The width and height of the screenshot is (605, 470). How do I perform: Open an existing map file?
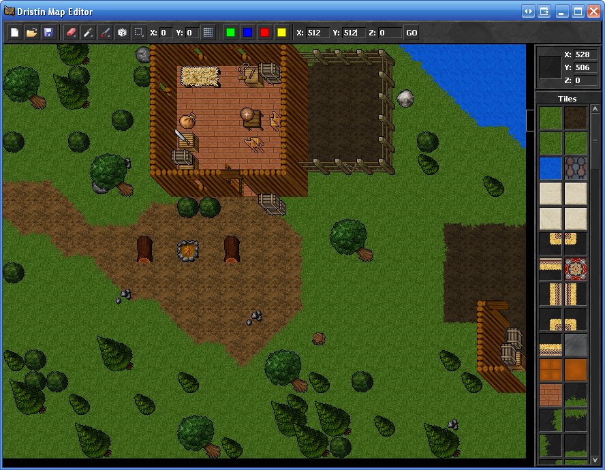31,33
